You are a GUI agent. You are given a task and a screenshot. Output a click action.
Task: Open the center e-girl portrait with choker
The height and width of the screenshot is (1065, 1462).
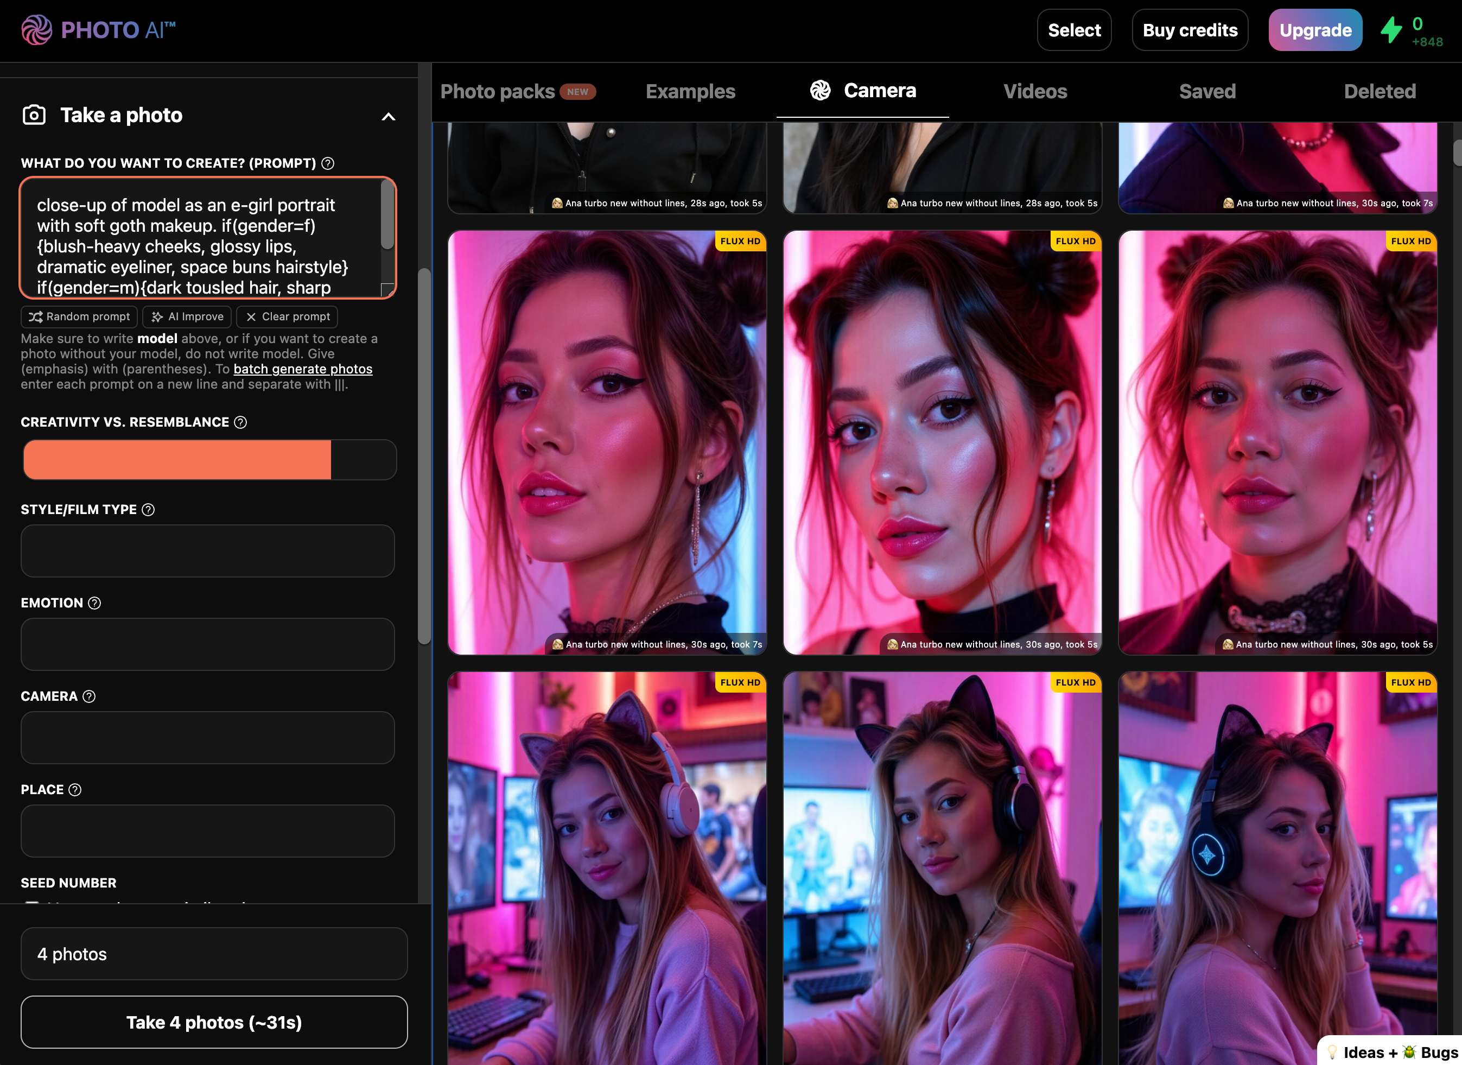[x=942, y=442]
